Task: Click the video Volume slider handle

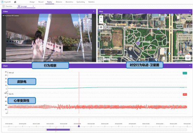Action: [x=52, y=60]
